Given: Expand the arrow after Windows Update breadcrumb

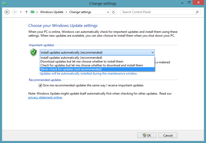Looking at the screenshot, I should coord(66,12).
